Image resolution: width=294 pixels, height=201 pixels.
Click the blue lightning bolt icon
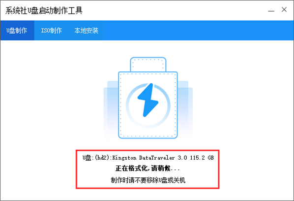coord(148,100)
